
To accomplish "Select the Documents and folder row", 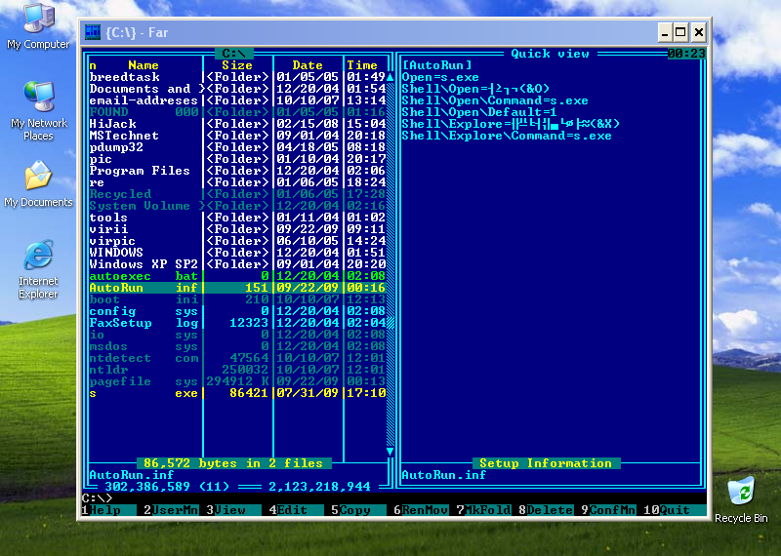I will click(237, 89).
